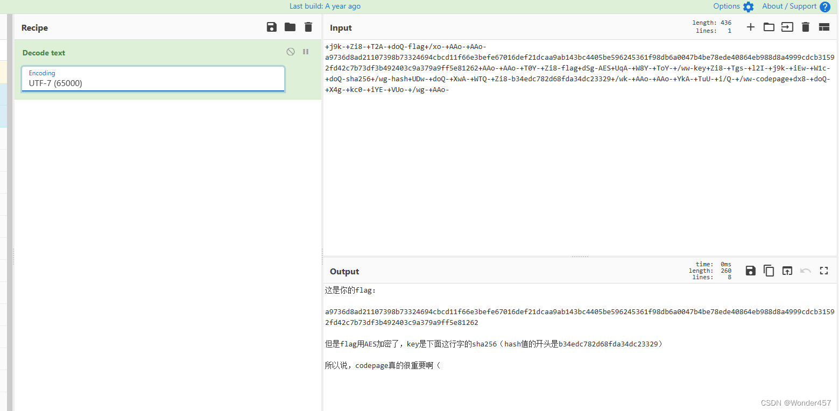Save the output to a file
Screen dimensions: 839x411
[x=750, y=271]
